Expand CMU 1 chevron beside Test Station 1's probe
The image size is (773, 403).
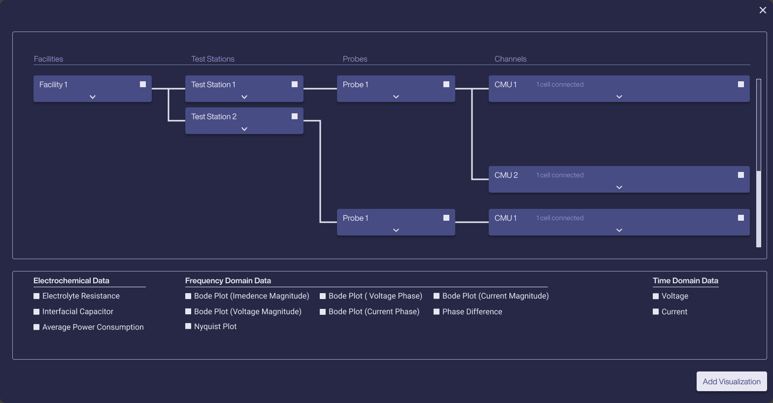pyautogui.click(x=619, y=97)
